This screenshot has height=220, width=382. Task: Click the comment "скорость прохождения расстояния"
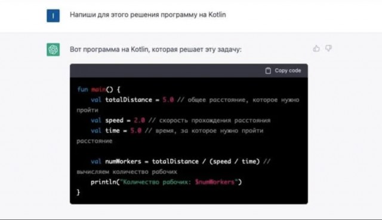click(215, 120)
